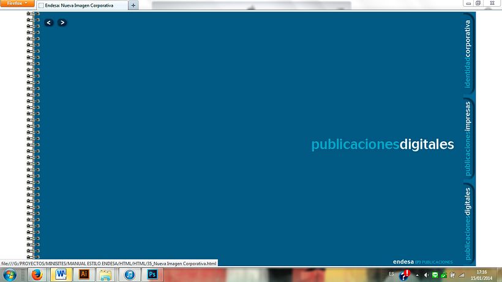Open the publicaciones impresas side tab
This screenshot has height=282, width=502.
468,138
